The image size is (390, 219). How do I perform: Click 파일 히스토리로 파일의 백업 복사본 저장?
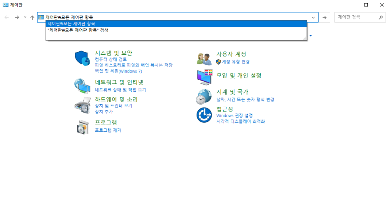134,65
